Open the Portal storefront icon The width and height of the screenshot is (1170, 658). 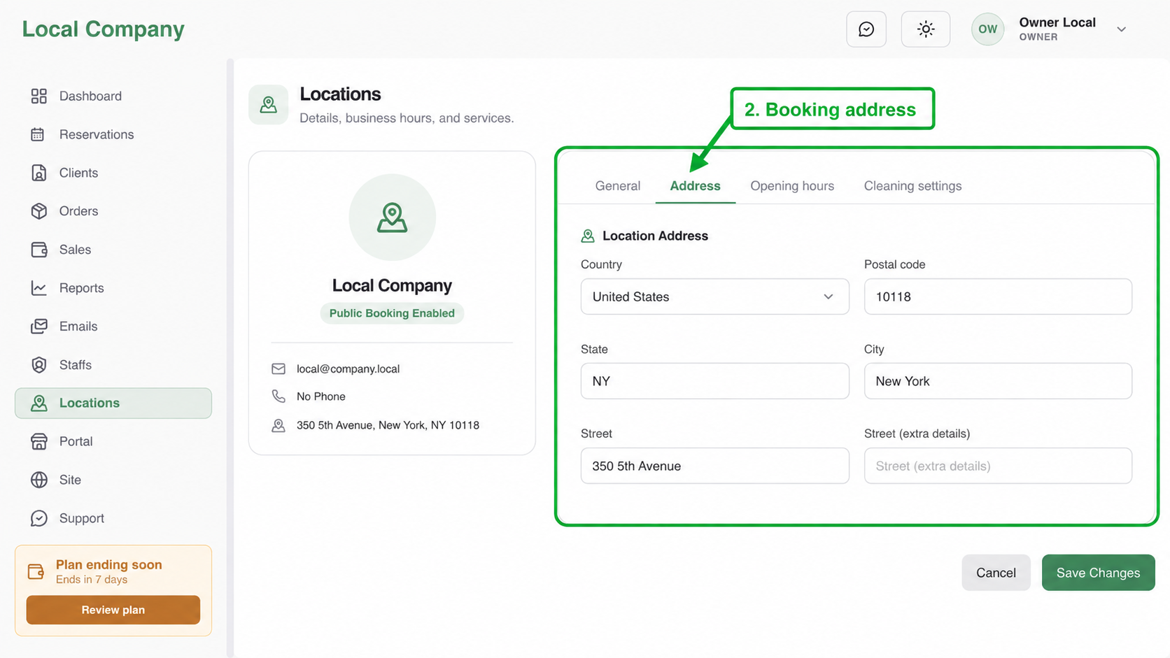click(x=38, y=441)
